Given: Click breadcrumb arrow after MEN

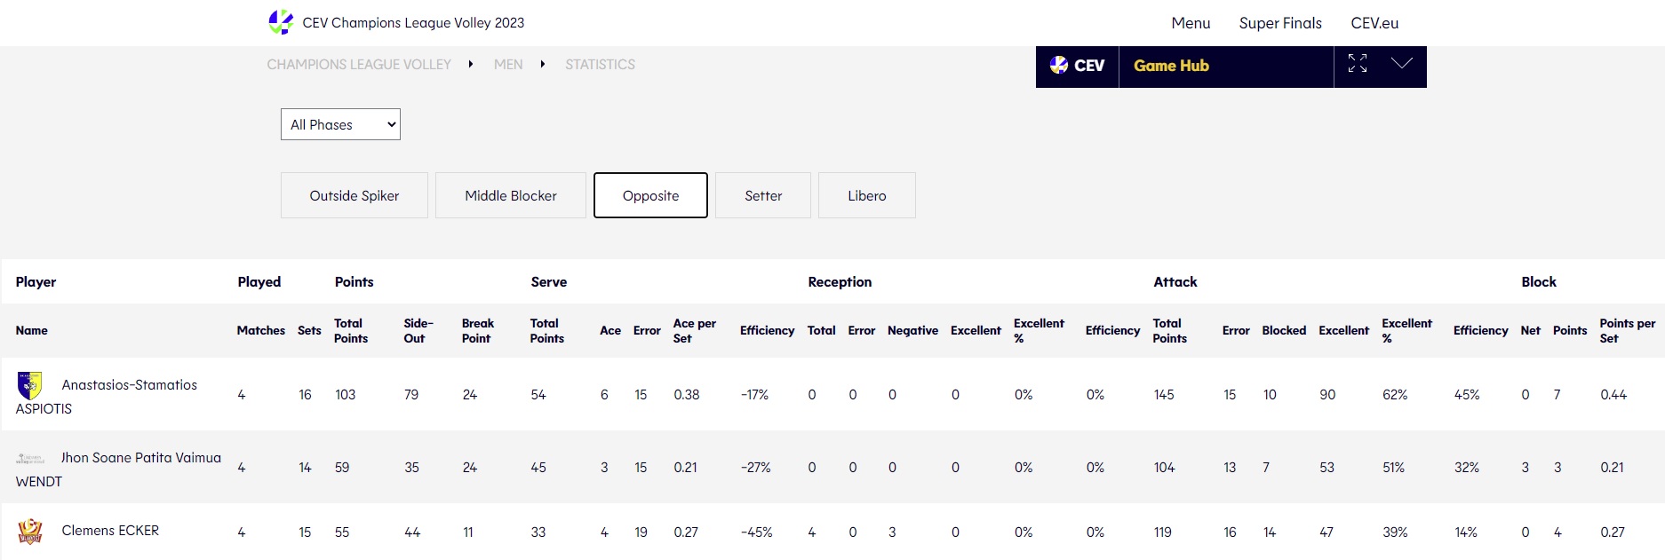Looking at the screenshot, I should point(542,64).
